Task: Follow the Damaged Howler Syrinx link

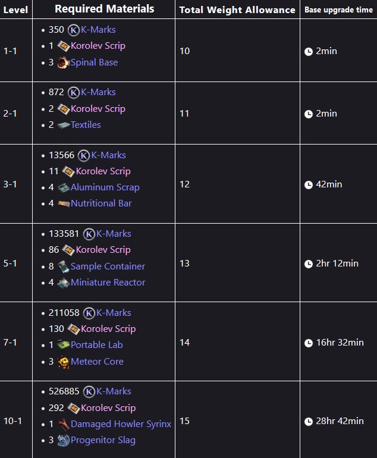Action: tap(121, 424)
